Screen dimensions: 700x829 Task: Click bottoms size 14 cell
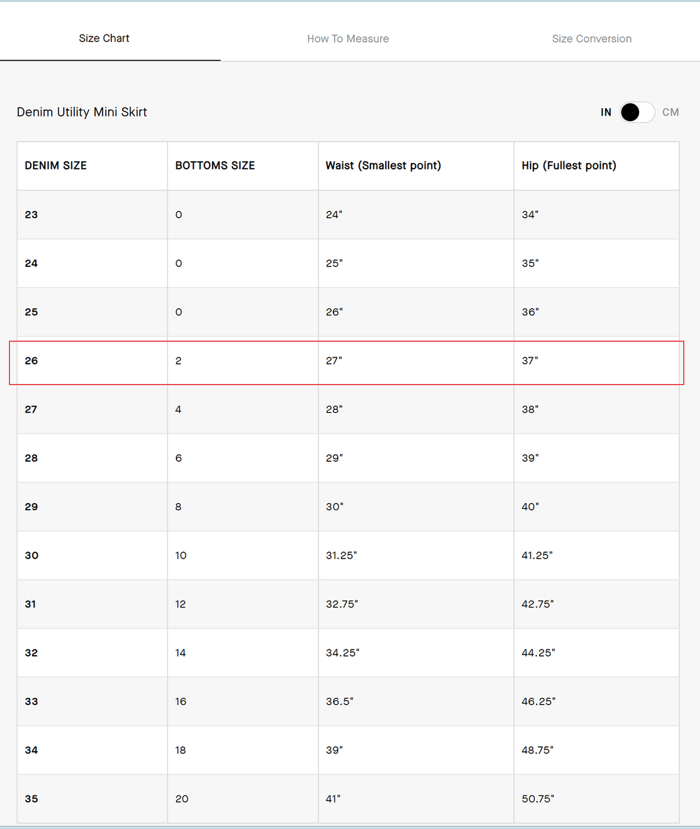[243, 652]
